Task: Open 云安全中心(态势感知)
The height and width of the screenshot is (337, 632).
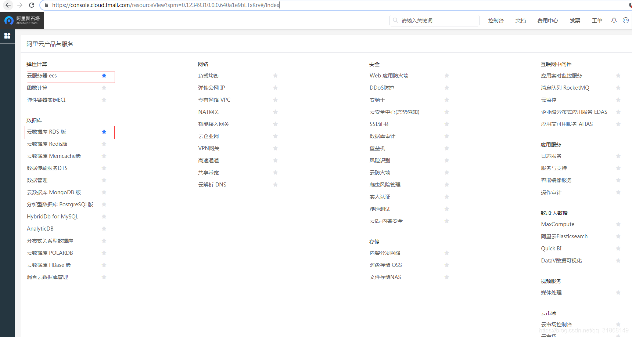Action: (x=394, y=112)
